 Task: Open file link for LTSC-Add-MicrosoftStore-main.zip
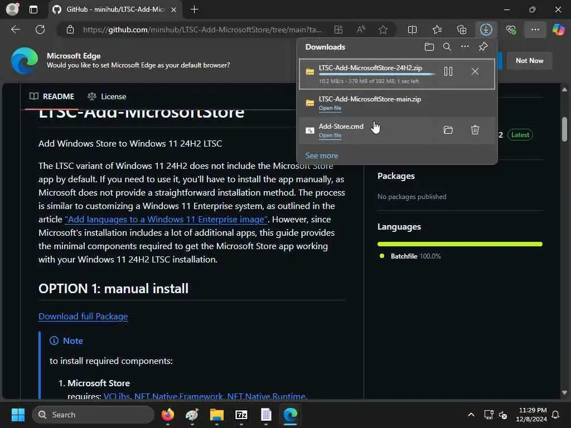click(x=330, y=108)
